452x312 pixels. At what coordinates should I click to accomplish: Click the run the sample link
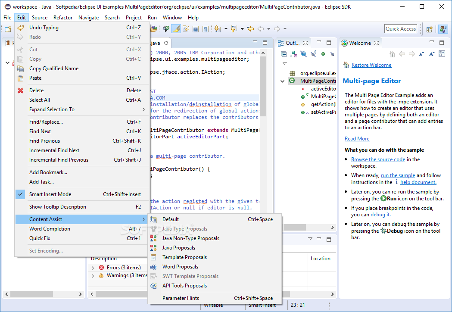pyautogui.click(x=398, y=176)
